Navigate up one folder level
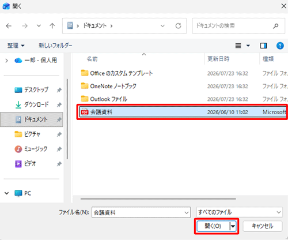 pos(52,26)
